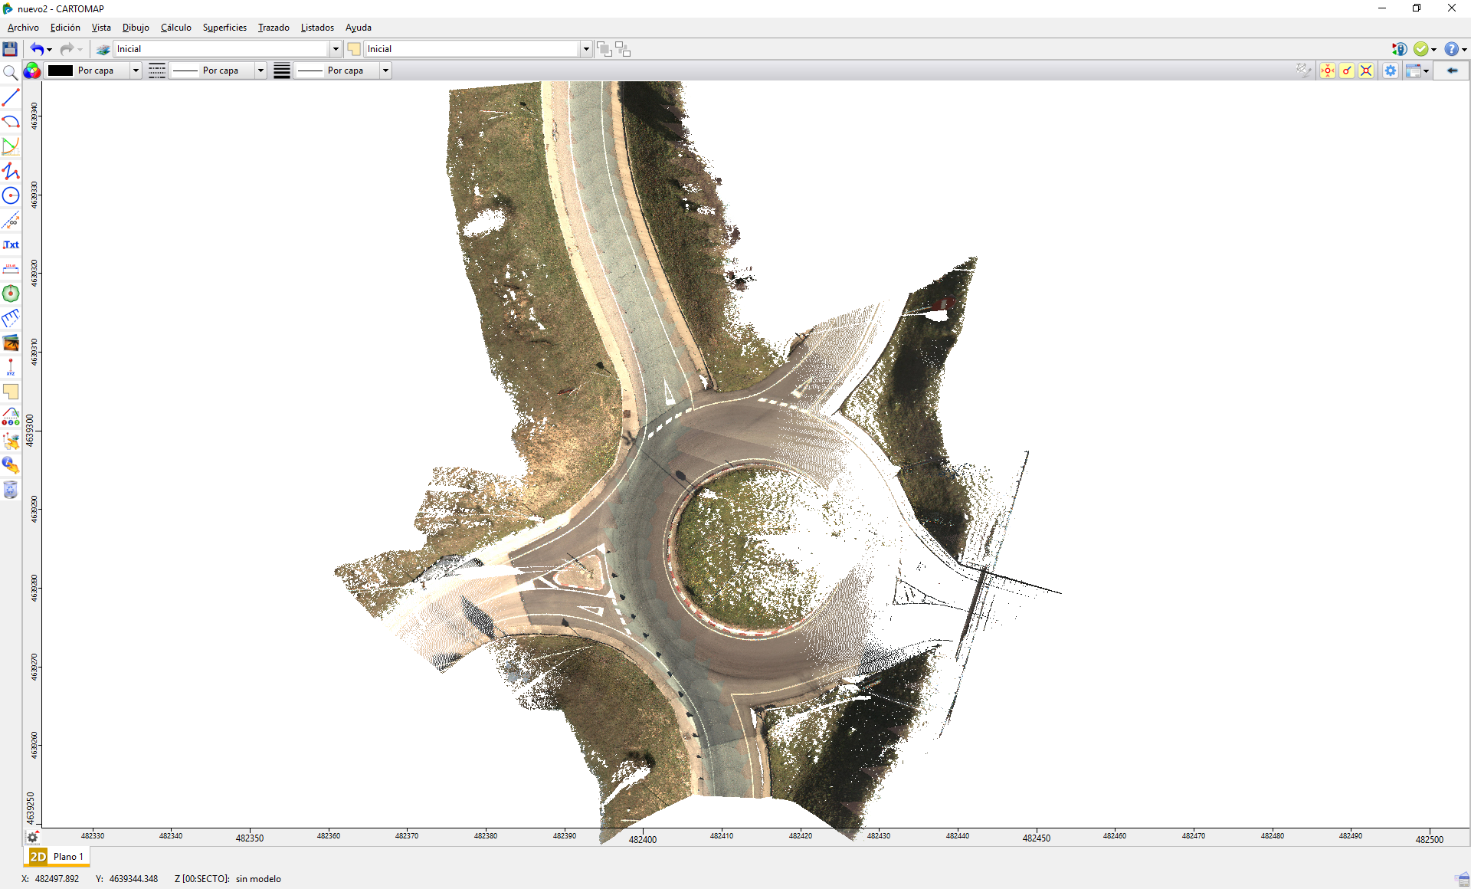This screenshot has height=889, width=1471.
Task: Open the Trazado menu
Action: (274, 28)
